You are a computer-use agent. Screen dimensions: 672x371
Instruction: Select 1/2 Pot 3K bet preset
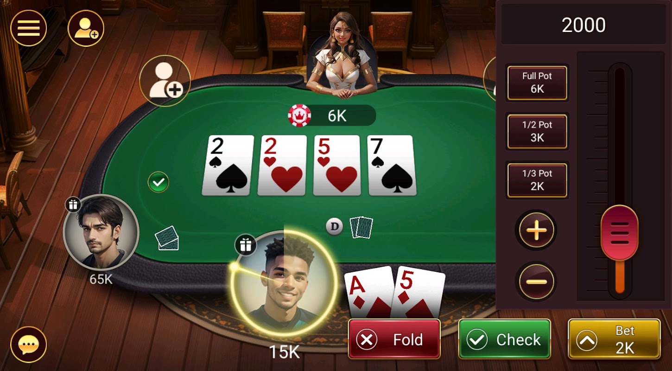pyautogui.click(x=537, y=131)
